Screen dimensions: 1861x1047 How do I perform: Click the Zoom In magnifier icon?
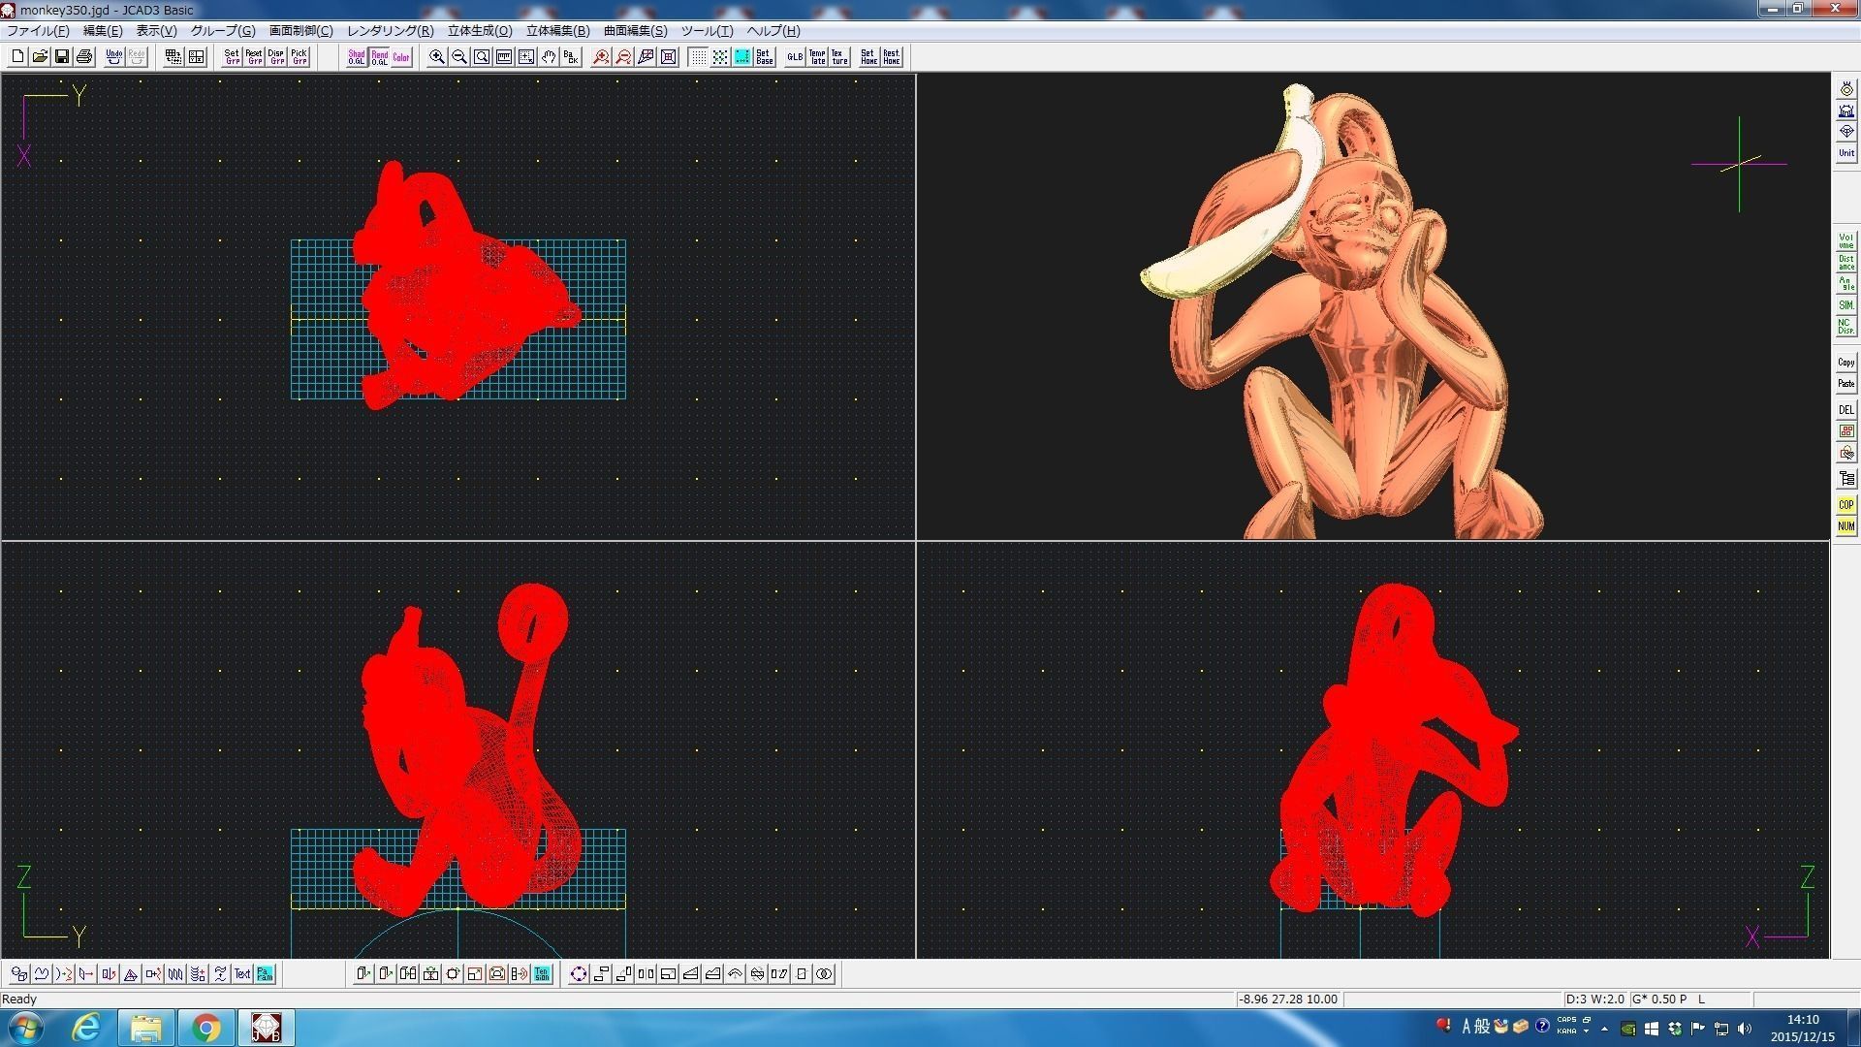tap(437, 57)
